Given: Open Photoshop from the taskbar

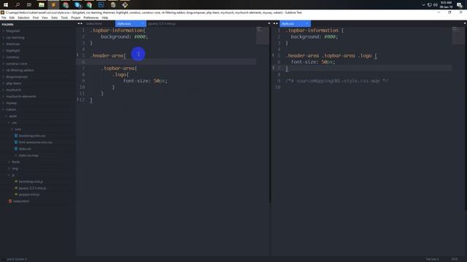Looking at the screenshot, I should point(101,5).
